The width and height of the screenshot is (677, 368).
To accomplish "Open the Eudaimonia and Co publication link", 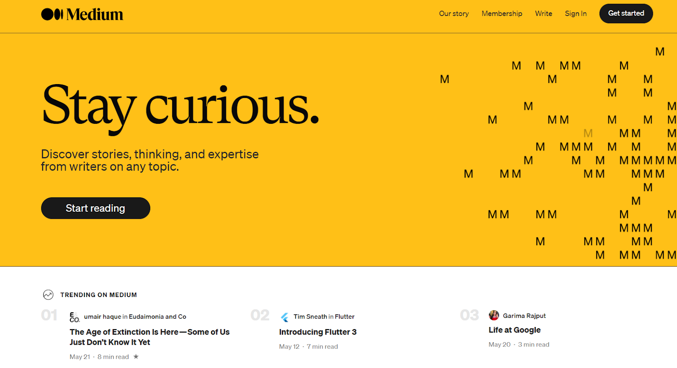I will coord(157,316).
